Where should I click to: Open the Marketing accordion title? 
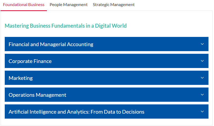point(21,78)
